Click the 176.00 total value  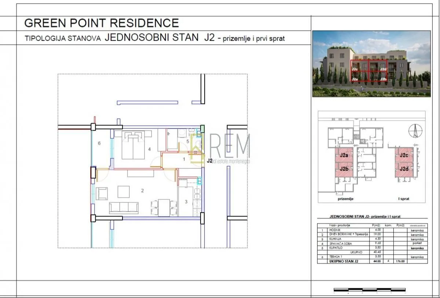pyautogui.click(x=400, y=261)
